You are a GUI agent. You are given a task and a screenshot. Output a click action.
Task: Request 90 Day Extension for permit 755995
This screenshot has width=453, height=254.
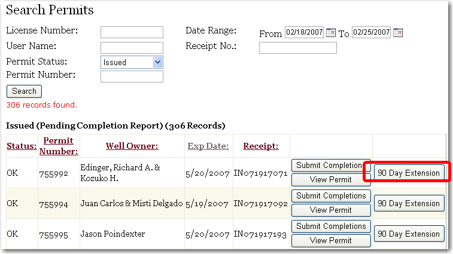[409, 234]
